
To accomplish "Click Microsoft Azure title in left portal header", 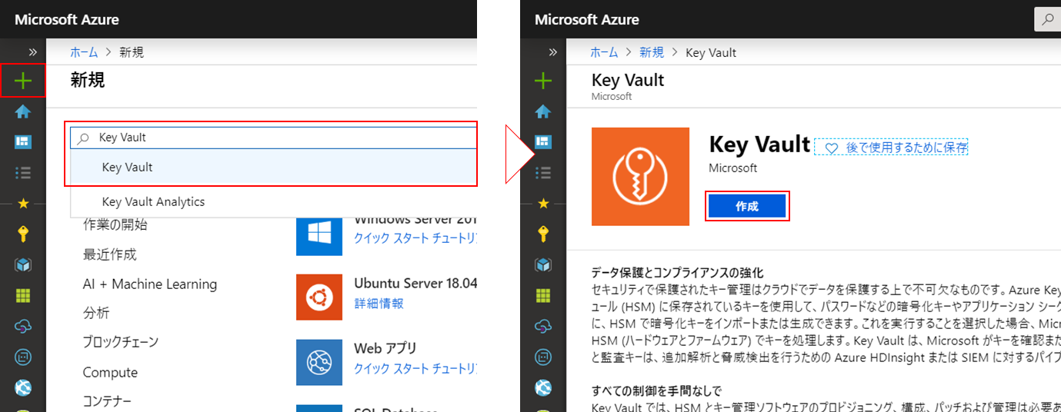I will point(67,19).
